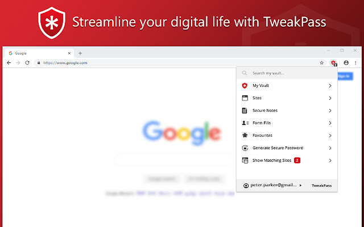Select the Sites menu entry
The image size is (364, 227).
click(x=287, y=98)
